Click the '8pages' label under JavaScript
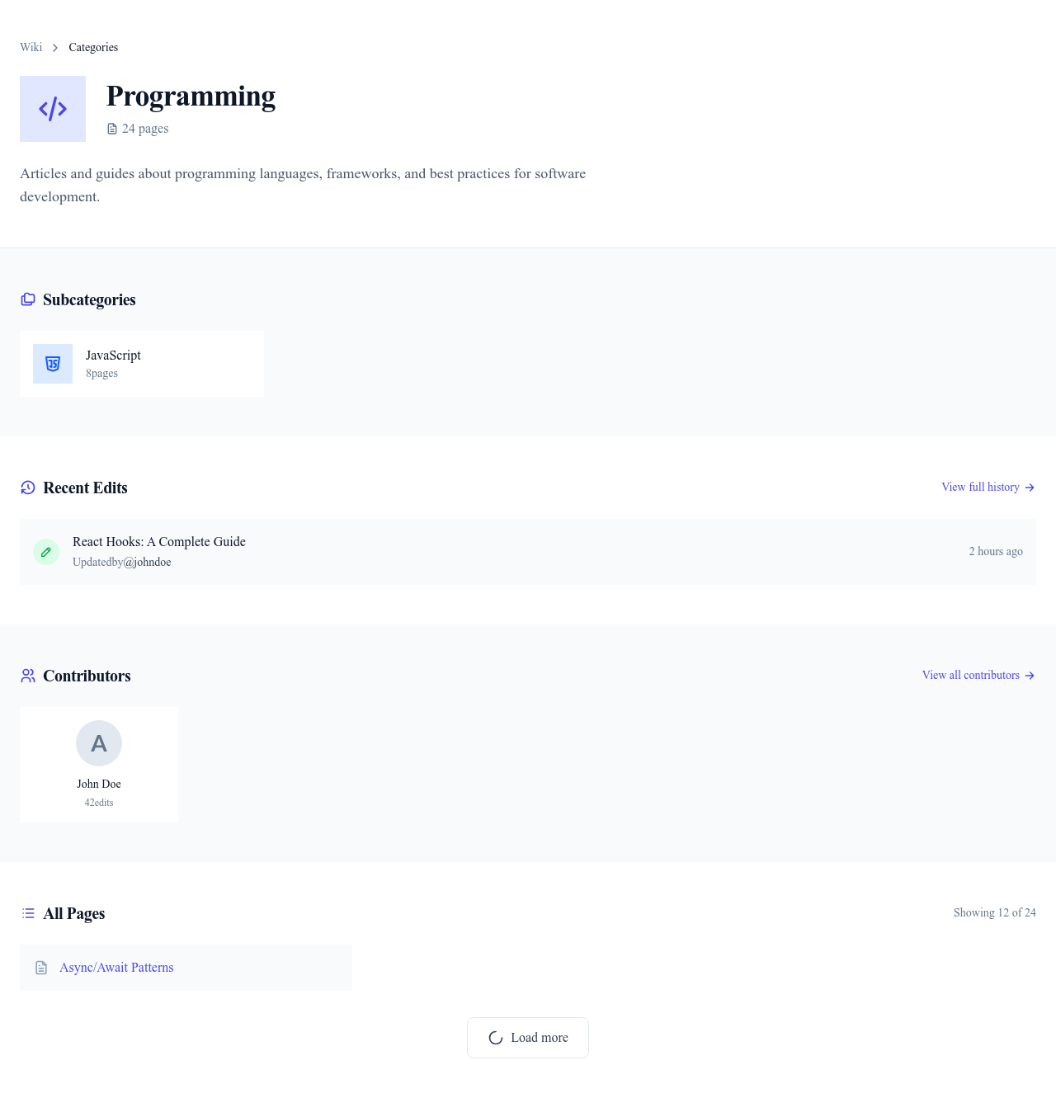This screenshot has width=1056, height=1098. 101,374
